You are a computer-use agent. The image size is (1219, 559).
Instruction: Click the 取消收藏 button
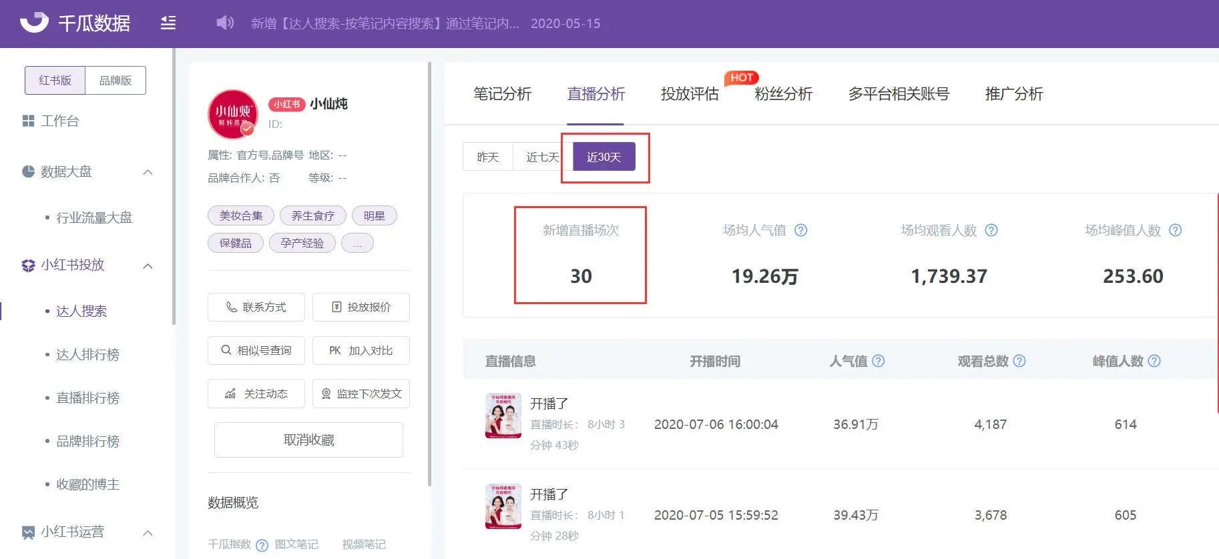point(308,440)
